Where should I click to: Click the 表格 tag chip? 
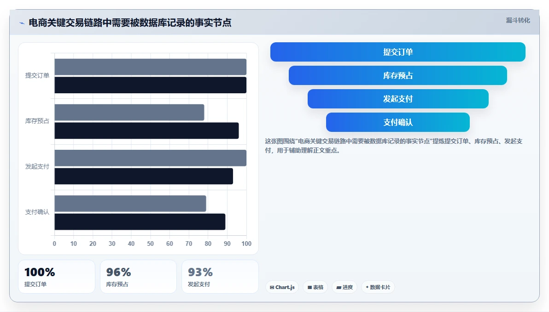pos(315,287)
